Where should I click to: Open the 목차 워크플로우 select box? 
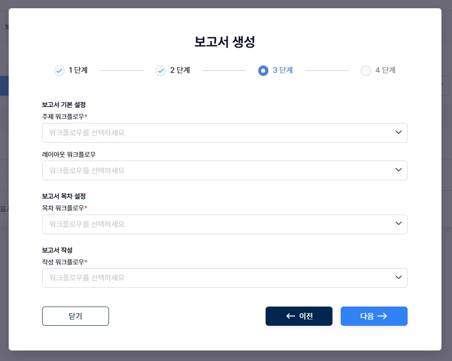click(x=215, y=224)
